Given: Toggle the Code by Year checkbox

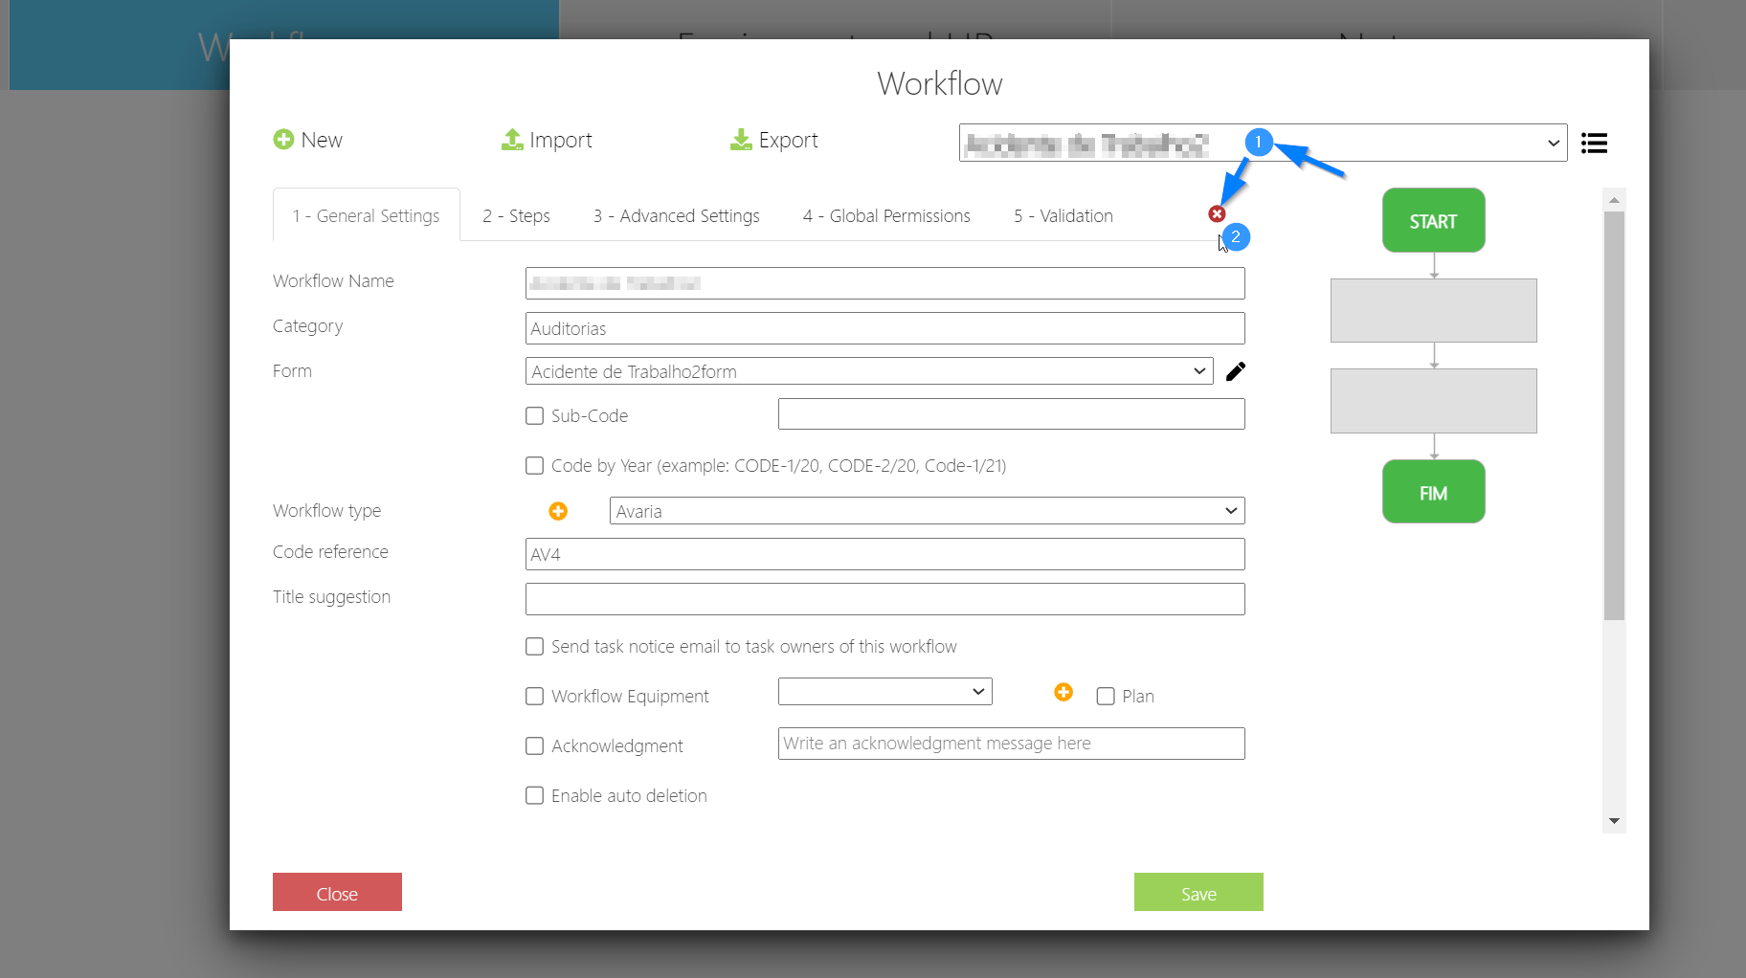Looking at the screenshot, I should [535, 465].
